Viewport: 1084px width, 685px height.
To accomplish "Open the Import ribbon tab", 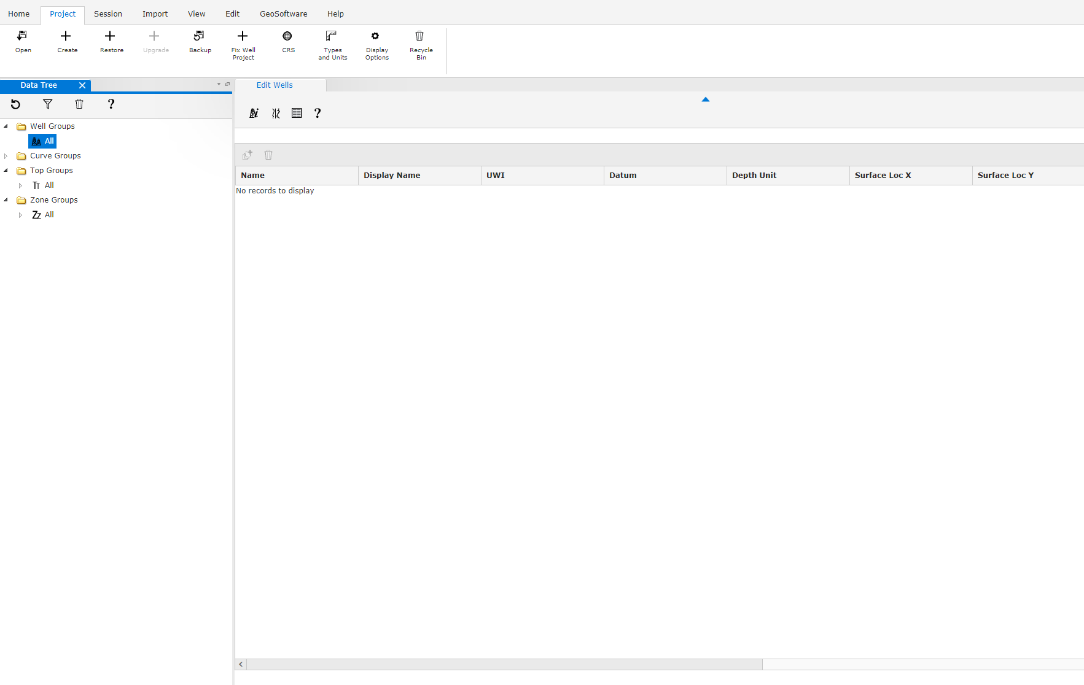I will (x=155, y=14).
